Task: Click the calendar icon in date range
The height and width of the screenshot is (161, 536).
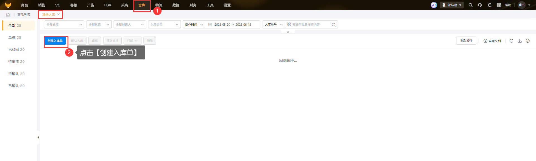Action: 210,24
